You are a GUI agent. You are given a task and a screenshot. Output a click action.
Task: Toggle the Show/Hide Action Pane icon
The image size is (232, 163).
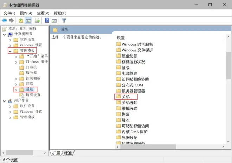point(54,21)
